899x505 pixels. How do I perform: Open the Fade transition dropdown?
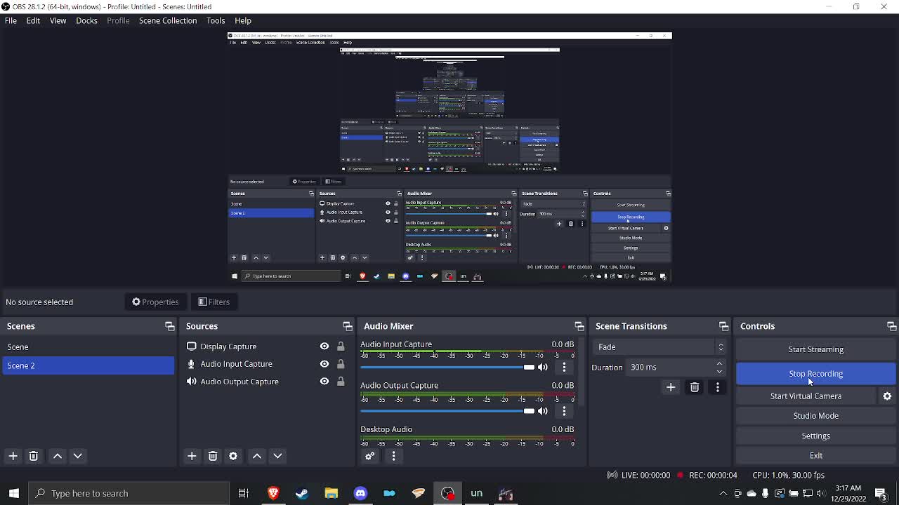pos(660,347)
